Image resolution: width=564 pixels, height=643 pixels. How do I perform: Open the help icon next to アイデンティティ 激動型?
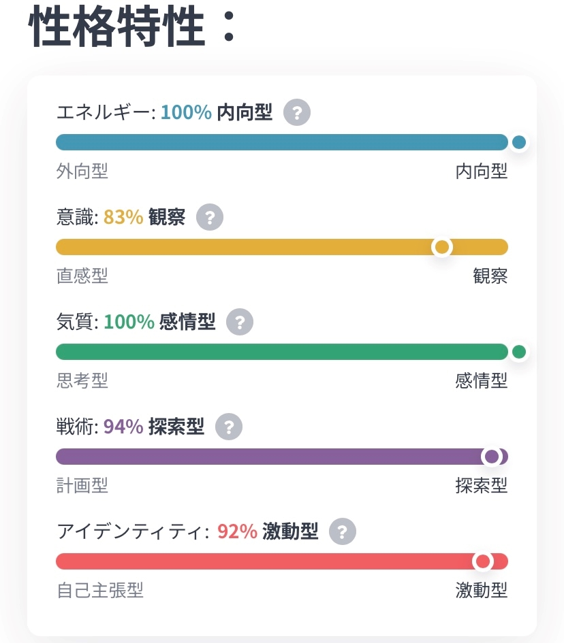(x=342, y=532)
